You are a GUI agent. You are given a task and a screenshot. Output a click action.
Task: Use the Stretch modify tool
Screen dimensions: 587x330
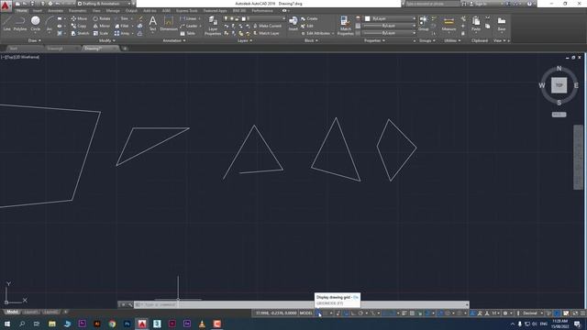point(80,33)
